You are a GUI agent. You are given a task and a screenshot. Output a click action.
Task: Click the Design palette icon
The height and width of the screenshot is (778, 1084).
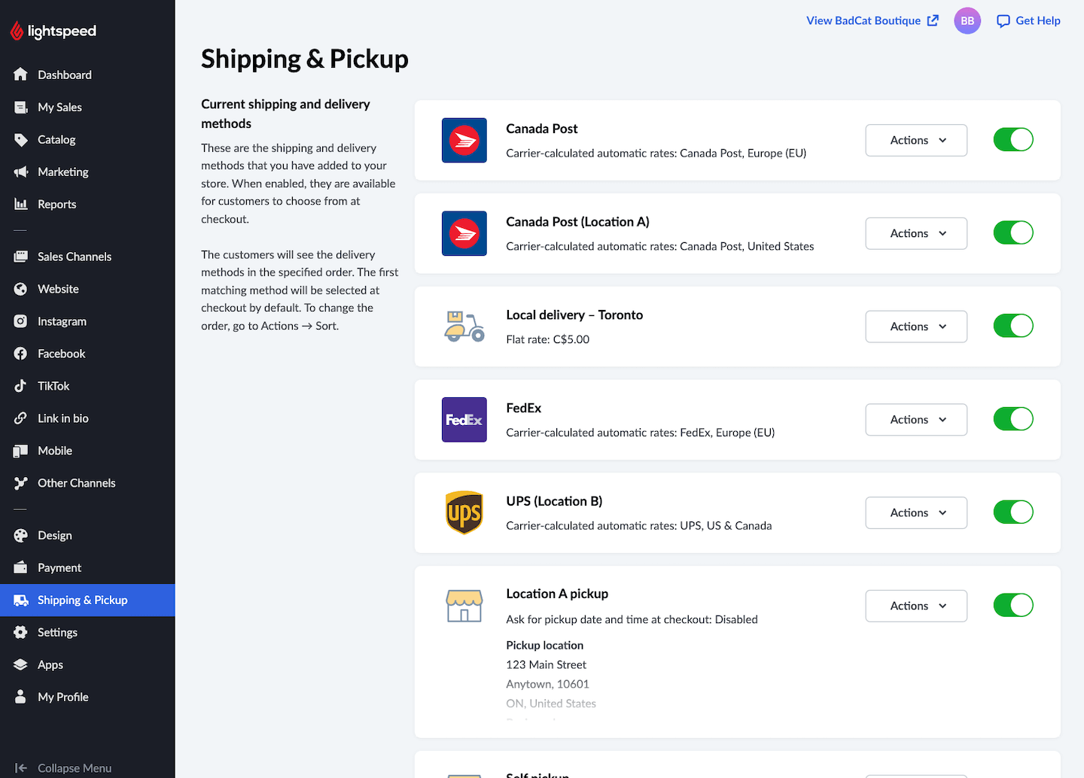tap(20, 536)
